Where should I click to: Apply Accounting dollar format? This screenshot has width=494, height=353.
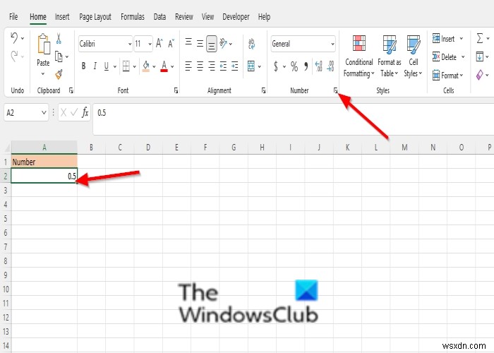coord(276,66)
